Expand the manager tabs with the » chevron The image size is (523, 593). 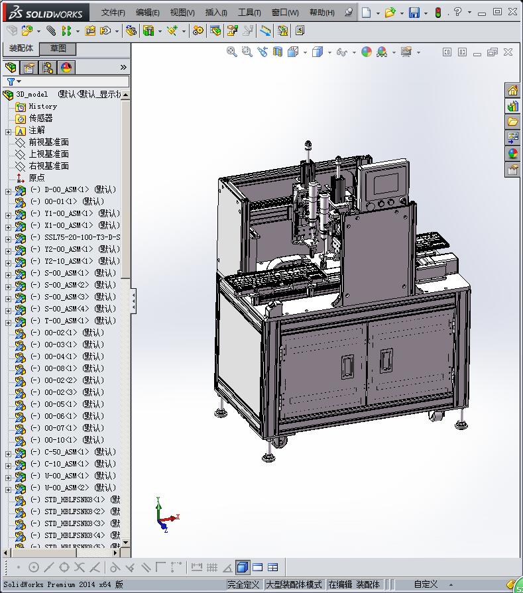[x=123, y=68]
